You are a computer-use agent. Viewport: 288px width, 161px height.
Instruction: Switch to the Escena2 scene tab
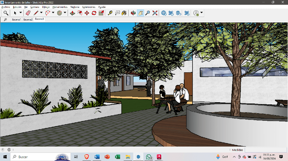point(28,19)
